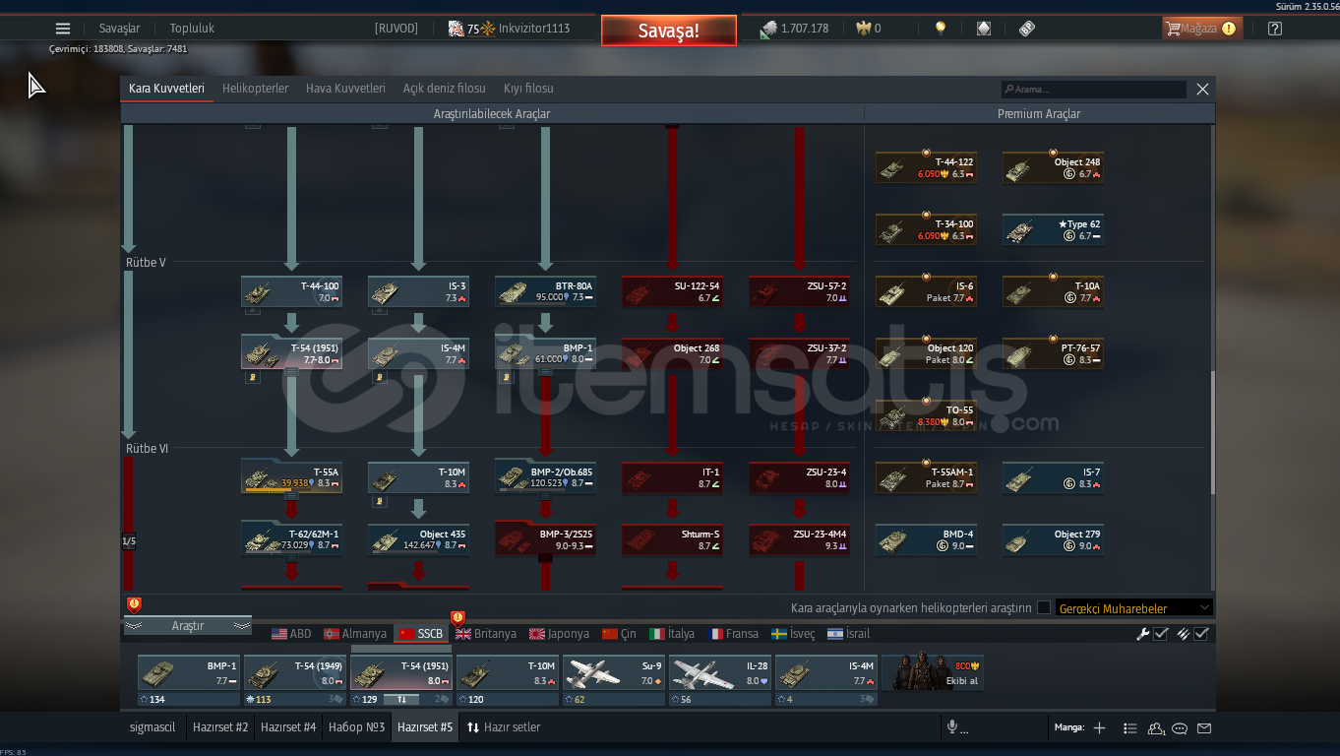1340x756 pixels.
Task: Add squad member with plus icon
Action: [x=1100, y=728]
